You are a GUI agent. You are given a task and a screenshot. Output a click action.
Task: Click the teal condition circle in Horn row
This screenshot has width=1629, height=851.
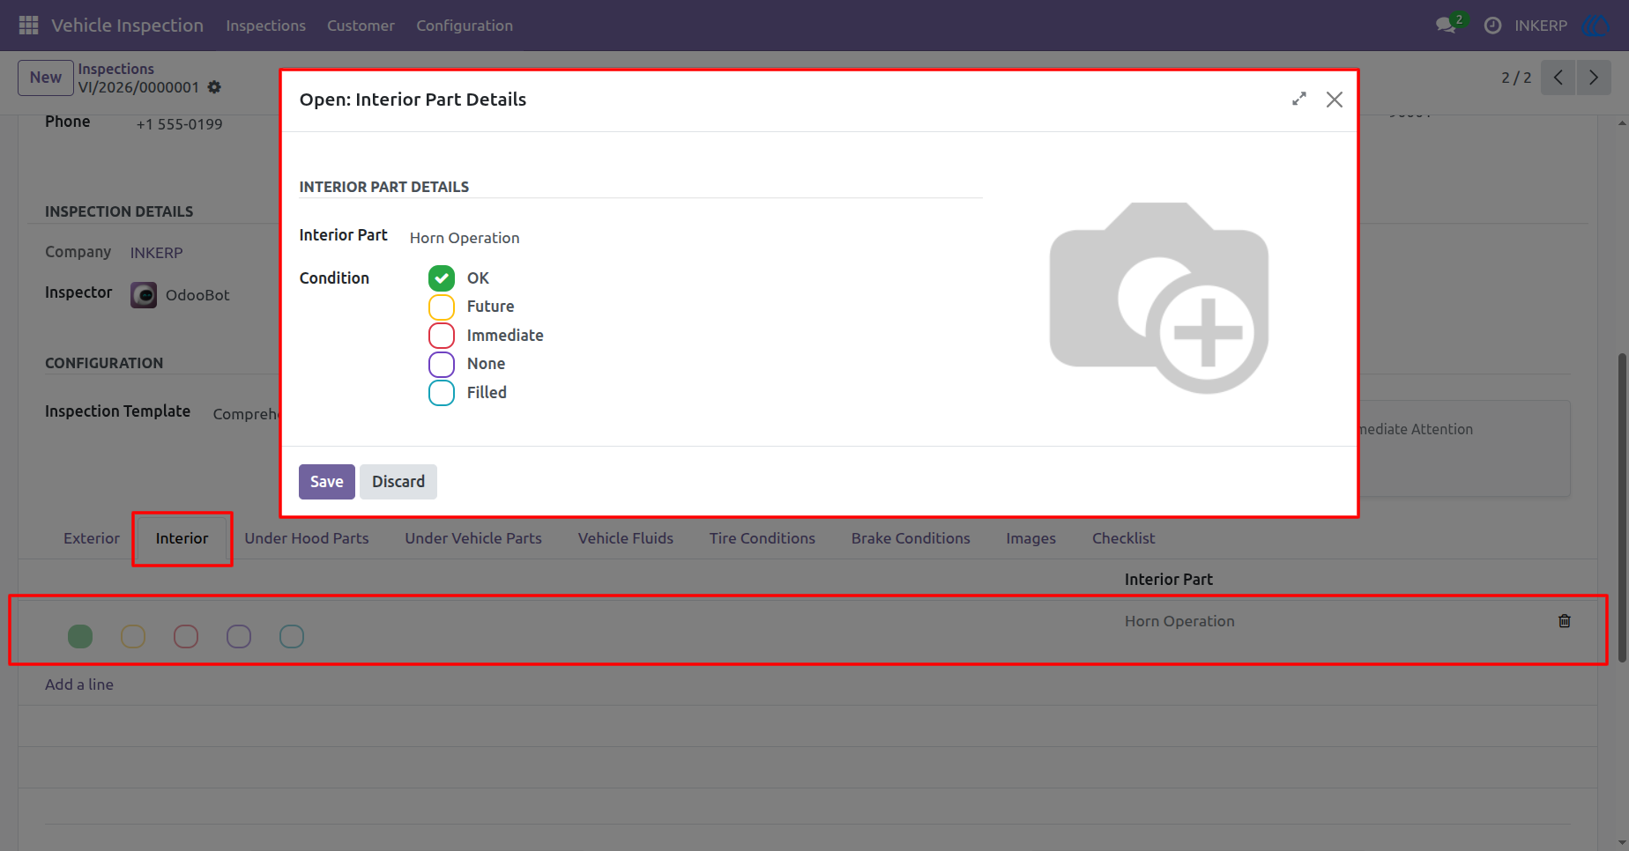[x=292, y=636]
